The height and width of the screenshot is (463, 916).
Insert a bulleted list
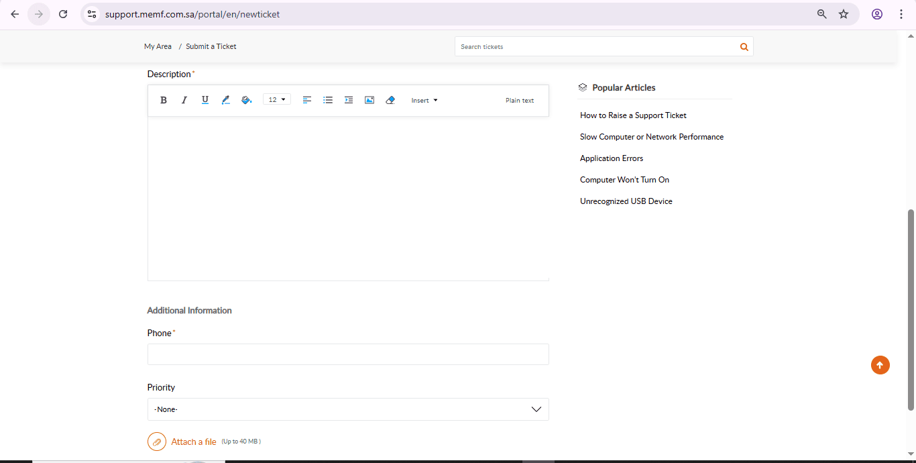click(328, 100)
